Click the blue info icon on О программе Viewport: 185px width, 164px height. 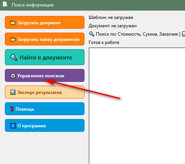(13, 126)
